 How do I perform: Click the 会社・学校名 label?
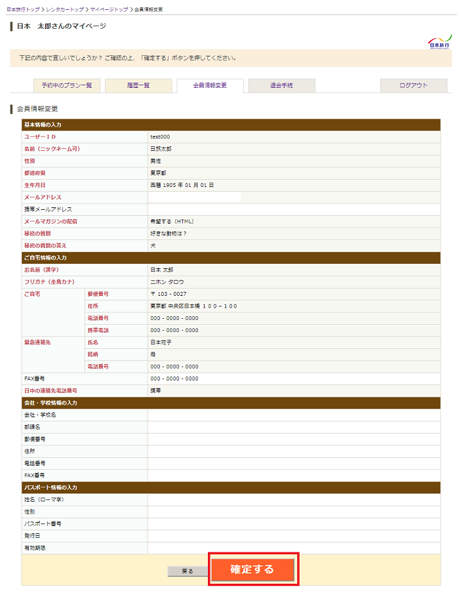pos(40,415)
